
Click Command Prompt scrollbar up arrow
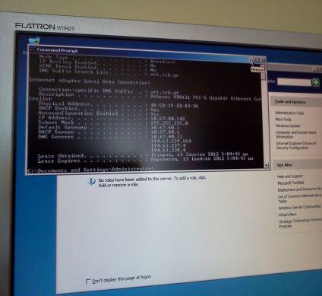click(x=264, y=66)
